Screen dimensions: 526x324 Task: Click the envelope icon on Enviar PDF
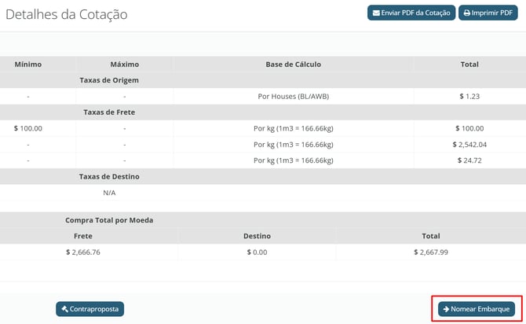(376, 13)
